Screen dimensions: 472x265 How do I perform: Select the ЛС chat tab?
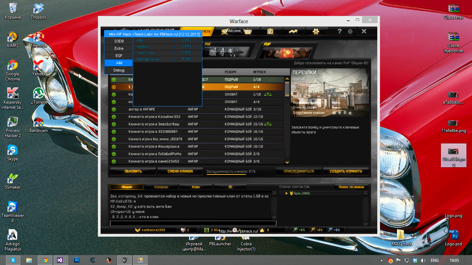(x=230, y=187)
